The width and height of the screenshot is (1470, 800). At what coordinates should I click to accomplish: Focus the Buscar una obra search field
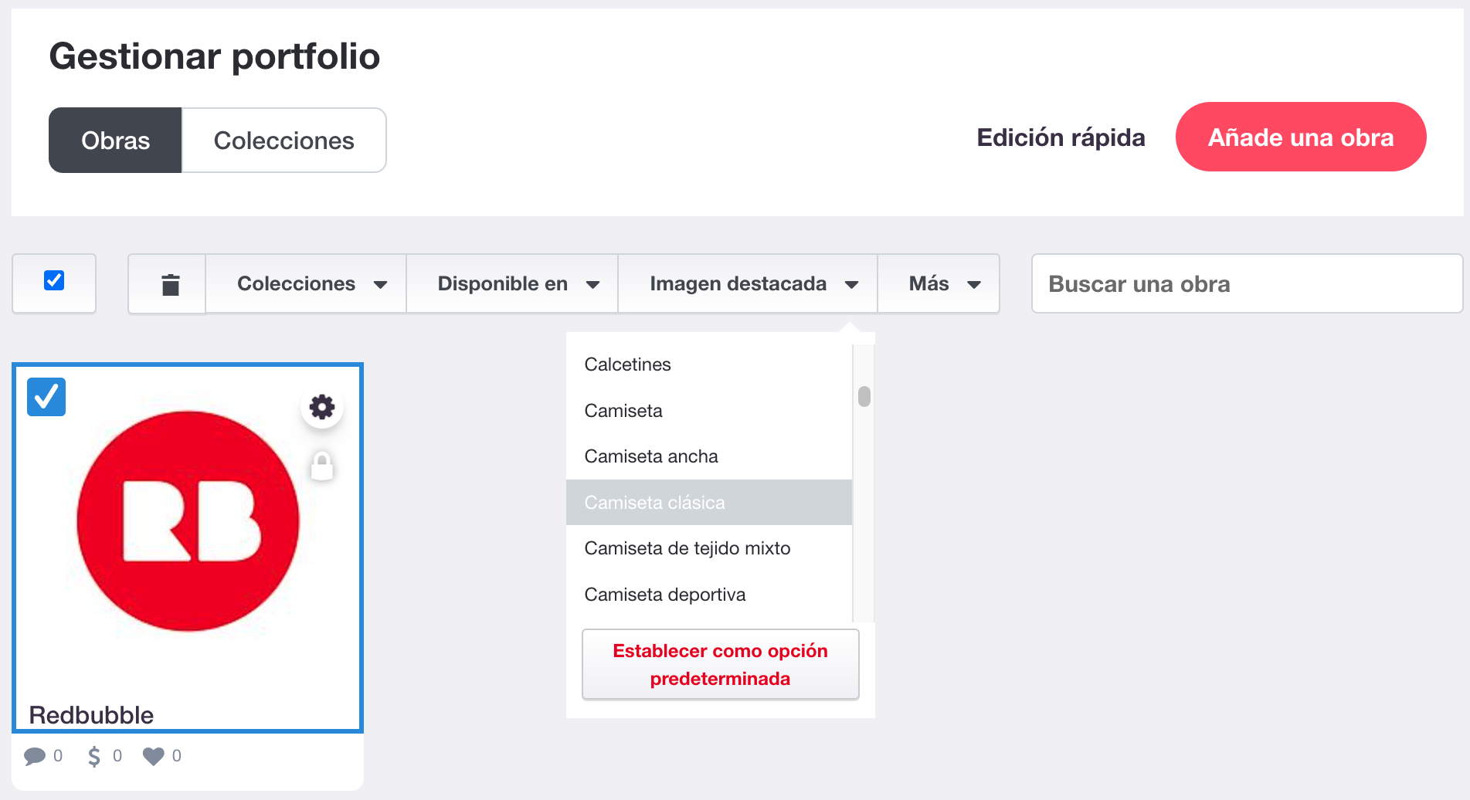point(1247,283)
